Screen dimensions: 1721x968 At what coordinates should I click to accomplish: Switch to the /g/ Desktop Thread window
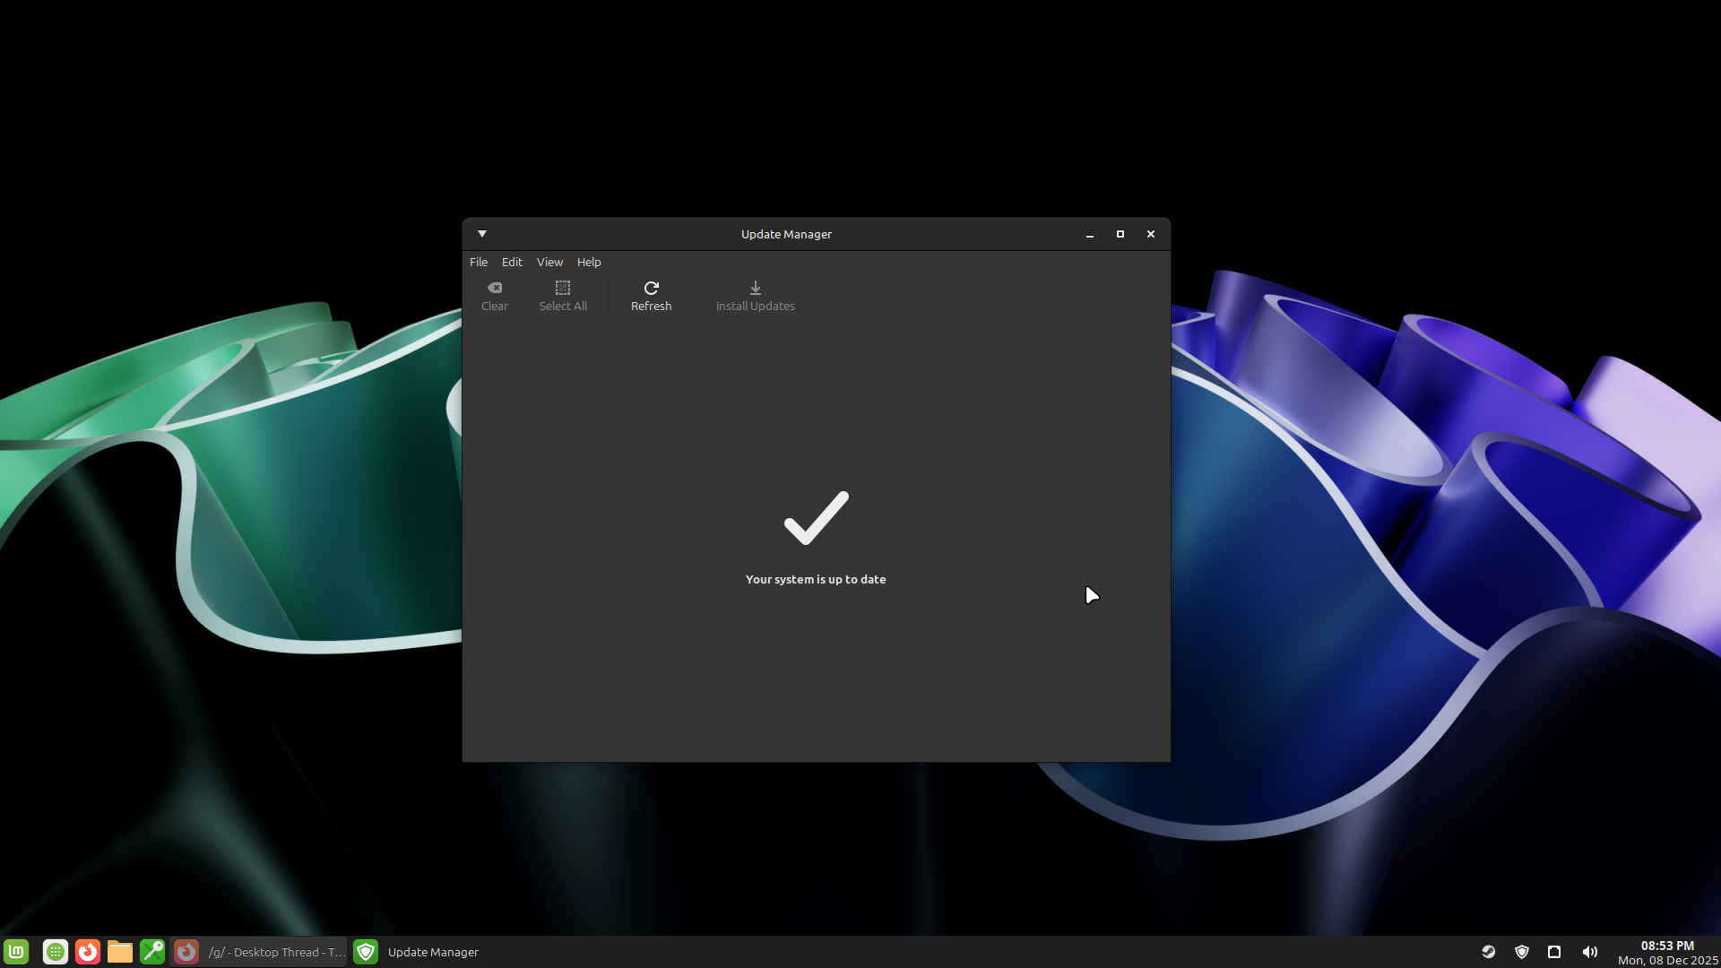[260, 952]
